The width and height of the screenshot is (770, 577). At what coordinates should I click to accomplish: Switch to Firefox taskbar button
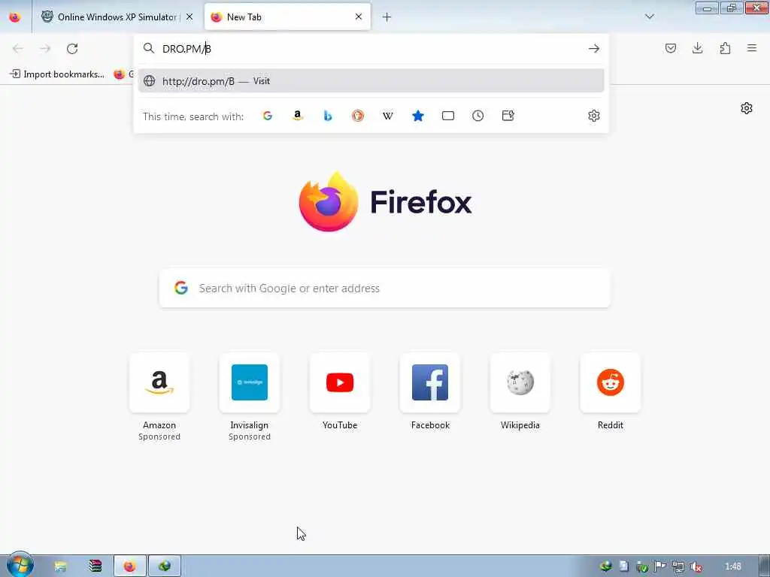click(x=130, y=566)
